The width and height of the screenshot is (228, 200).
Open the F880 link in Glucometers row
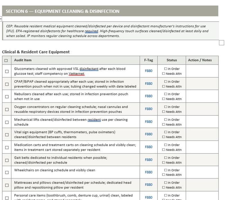click(149, 71)
